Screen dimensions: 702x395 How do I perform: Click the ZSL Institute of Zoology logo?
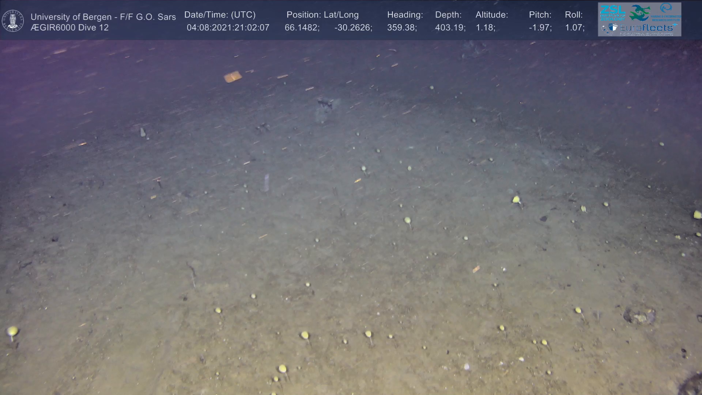point(612,13)
